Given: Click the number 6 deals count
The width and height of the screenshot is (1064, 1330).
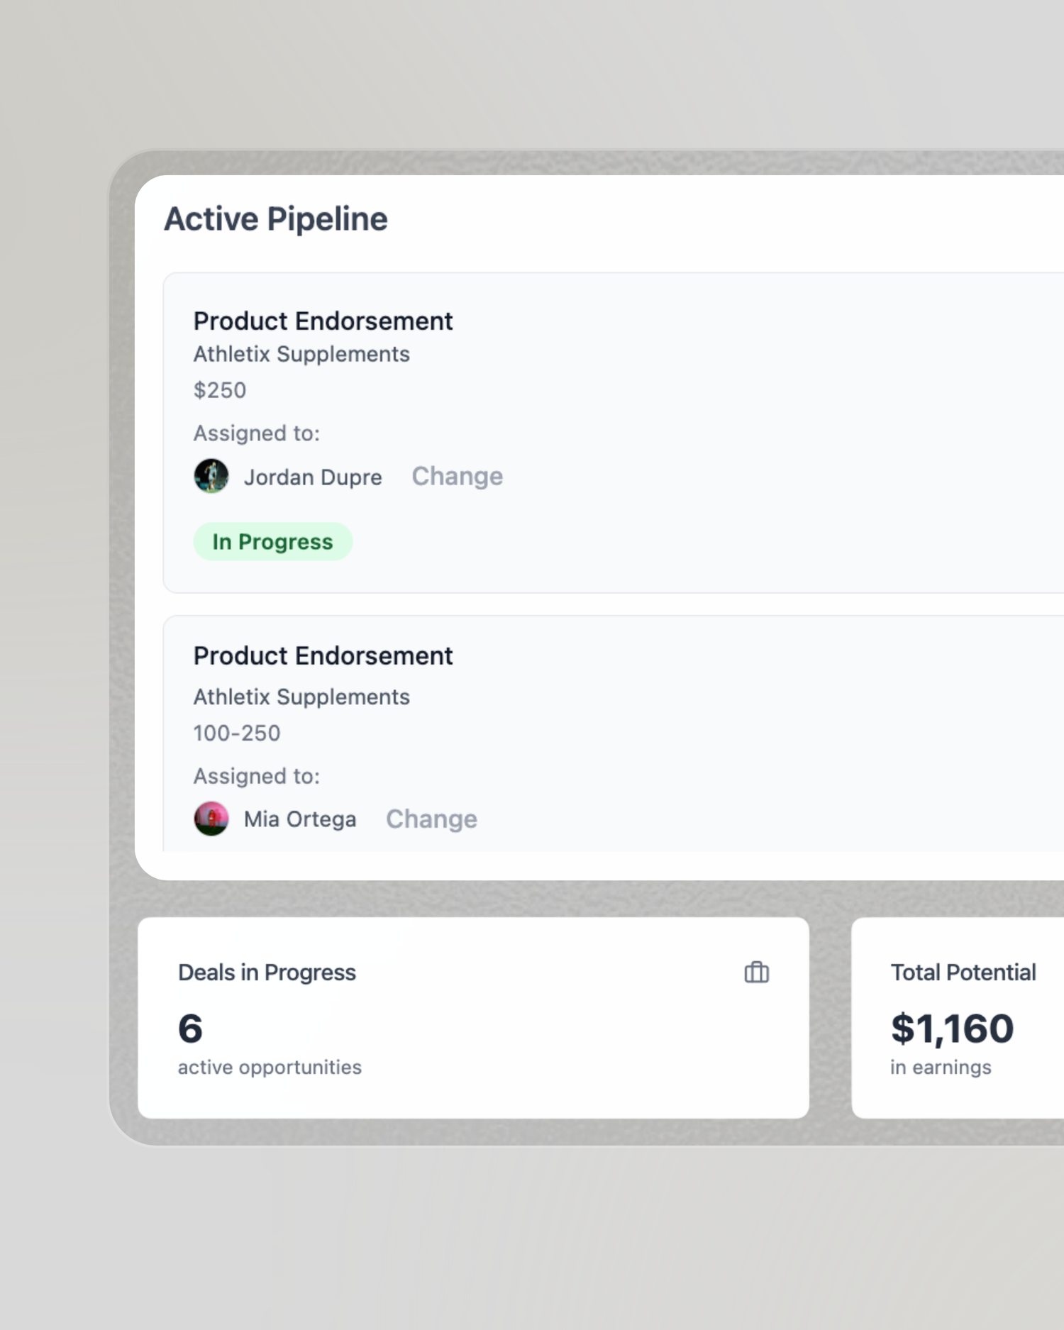Looking at the screenshot, I should [190, 1029].
